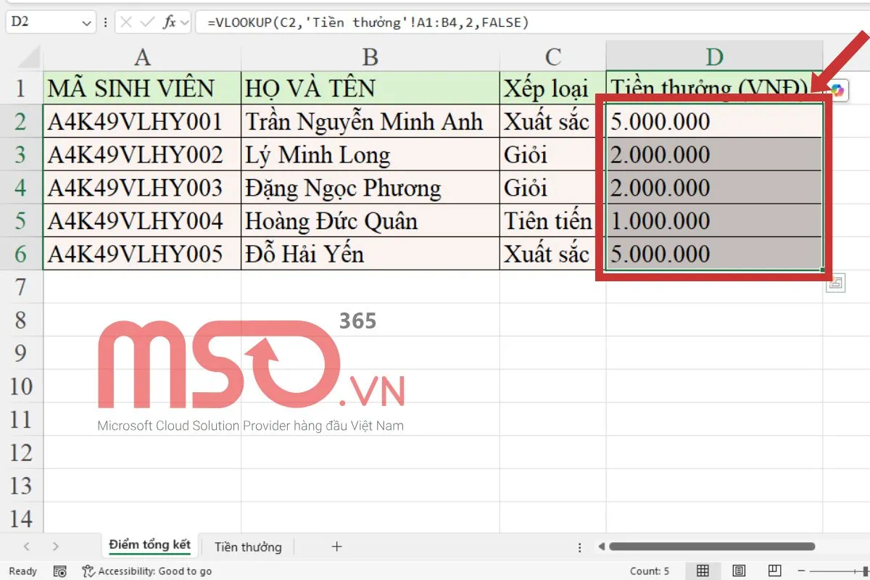
Task: Click the macro recording icon bottom-left
Action: pyautogui.click(x=60, y=571)
